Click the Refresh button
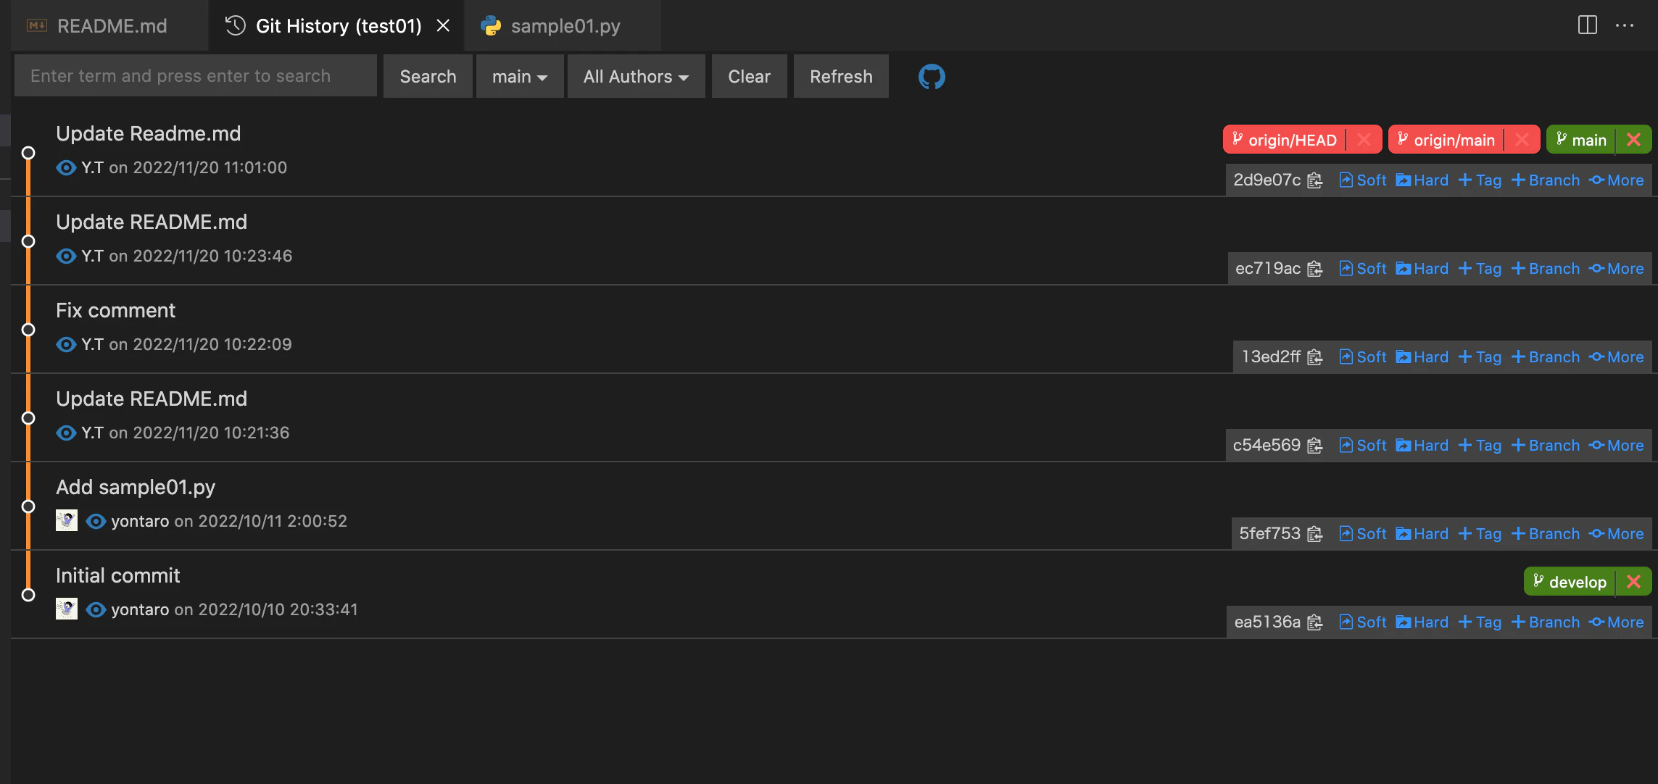The width and height of the screenshot is (1658, 784). click(841, 76)
